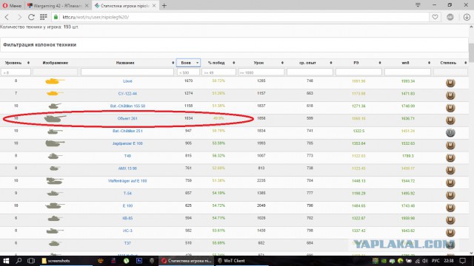The width and height of the screenshot is (474, 266).
Task: Sort by ср. опыт column
Action: pos(310,63)
